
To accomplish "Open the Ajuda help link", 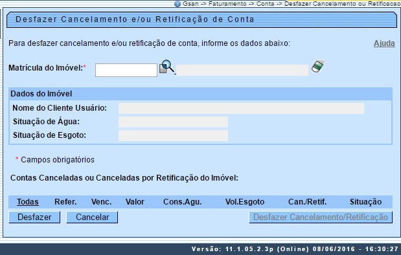I will [x=384, y=43].
